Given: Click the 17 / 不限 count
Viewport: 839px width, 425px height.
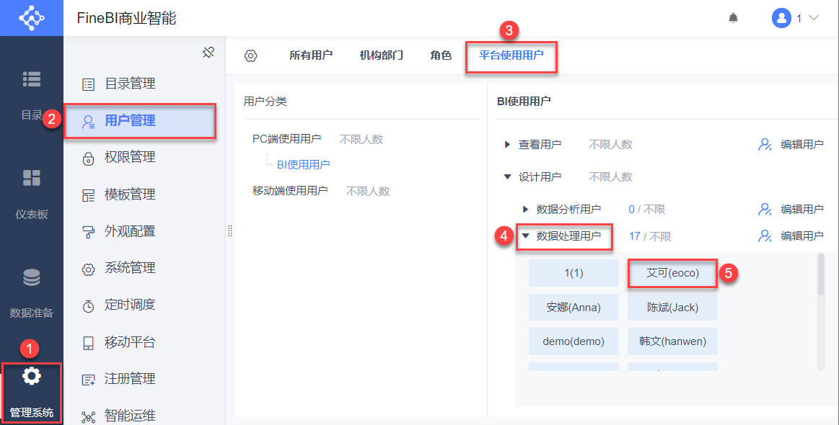Looking at the screenshot, I should click(649, 236).
